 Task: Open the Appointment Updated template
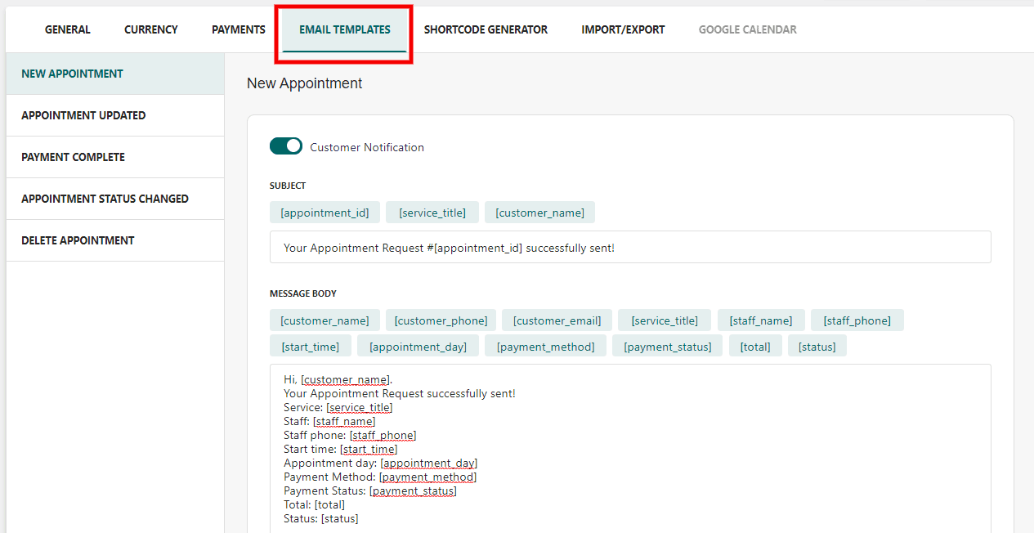pyautogui.click(x=115, y=115)
